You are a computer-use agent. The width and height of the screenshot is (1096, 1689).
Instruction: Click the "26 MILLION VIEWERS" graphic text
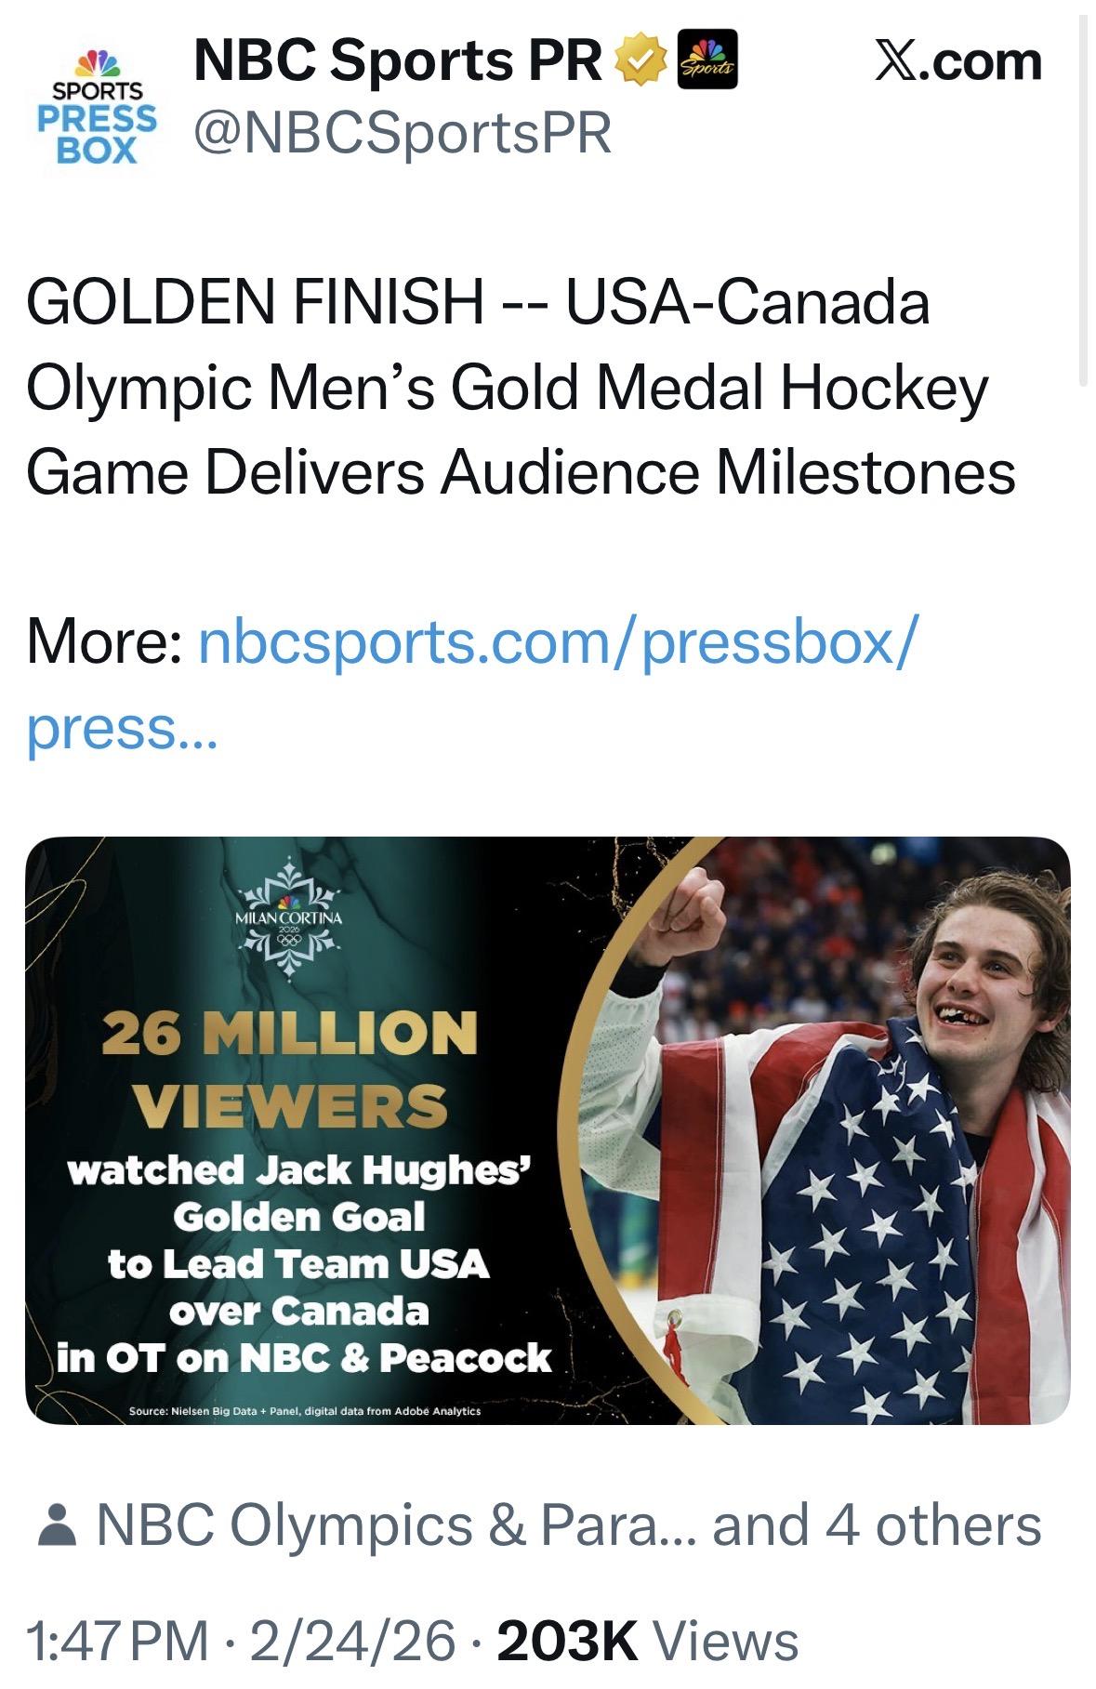290,1069
